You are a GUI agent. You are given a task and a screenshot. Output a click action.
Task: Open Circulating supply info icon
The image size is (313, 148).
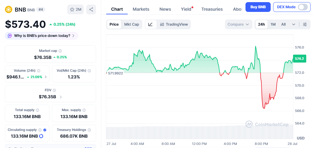point(40,130)
